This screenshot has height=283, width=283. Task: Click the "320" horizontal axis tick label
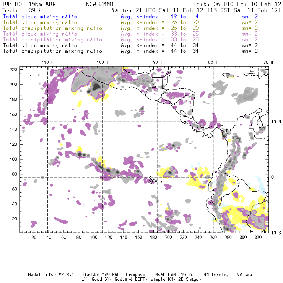click(x=258, y=237)
